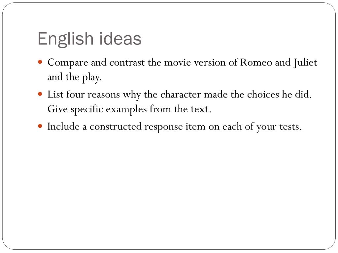Click 'choices he did.' text

(279, 94)
